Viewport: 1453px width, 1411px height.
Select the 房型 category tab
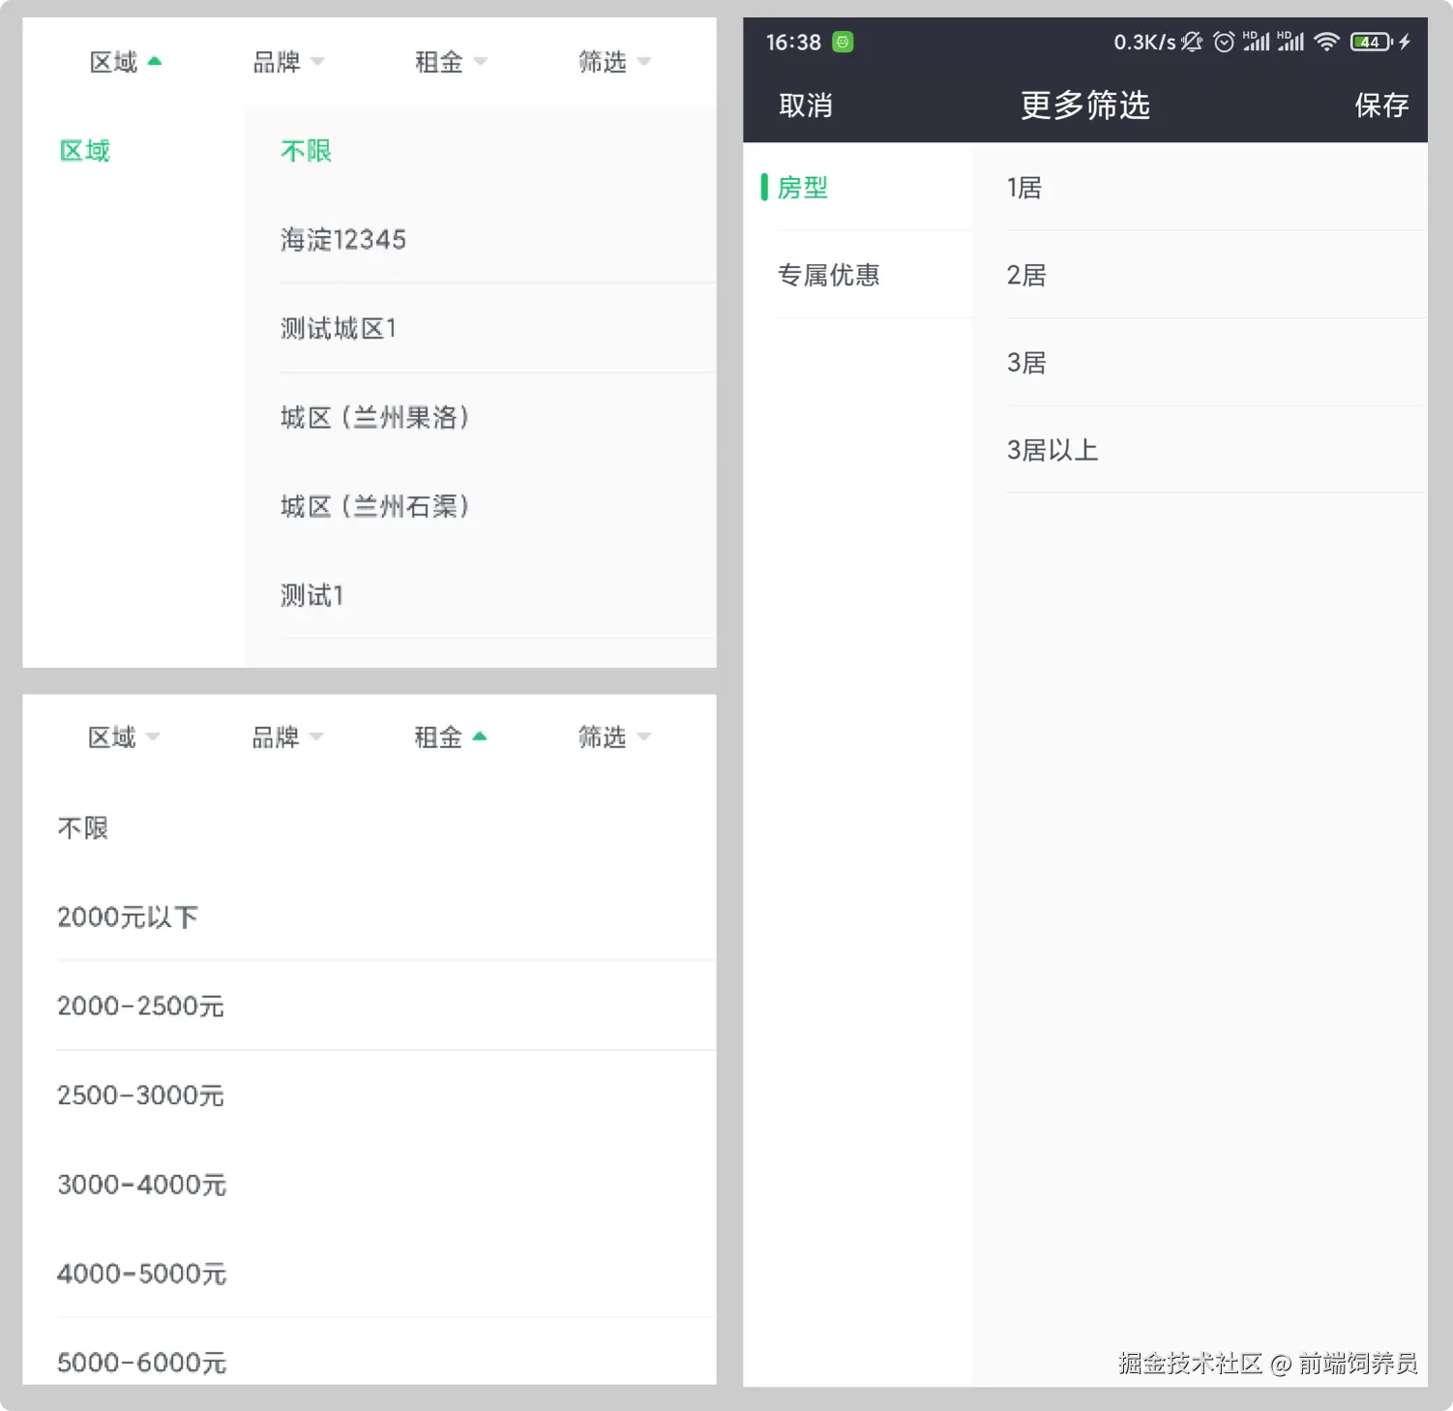click(858, 188)
